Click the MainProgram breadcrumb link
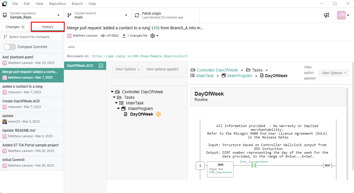 [240, 76]
